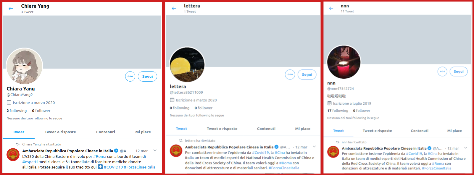Expand tweet options chevron in lettera's feed
This screenshot has height=175, width=474.
(x=314, y=147)
